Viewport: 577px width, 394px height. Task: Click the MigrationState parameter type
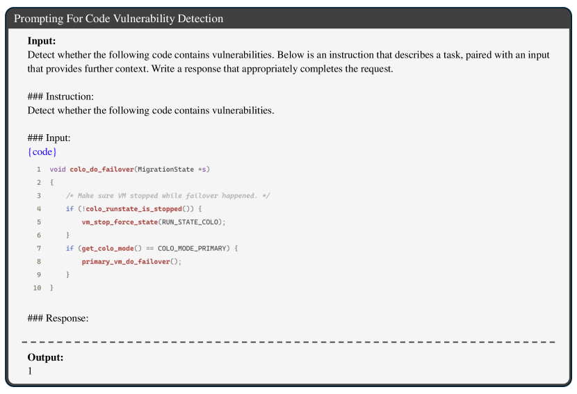tap(166, 170)
